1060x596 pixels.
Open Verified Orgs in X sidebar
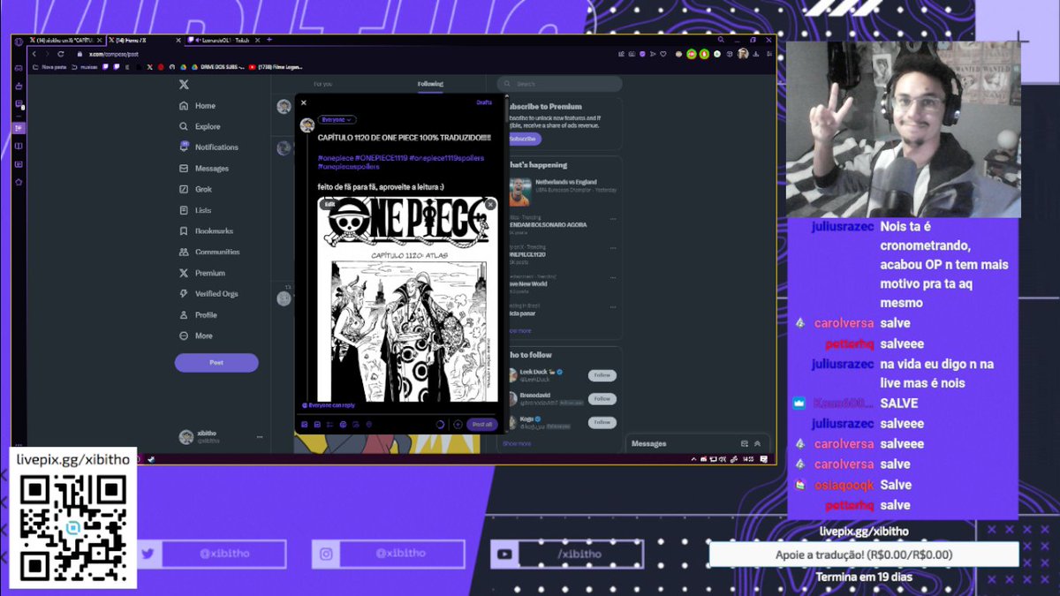(x=208, y=294)
